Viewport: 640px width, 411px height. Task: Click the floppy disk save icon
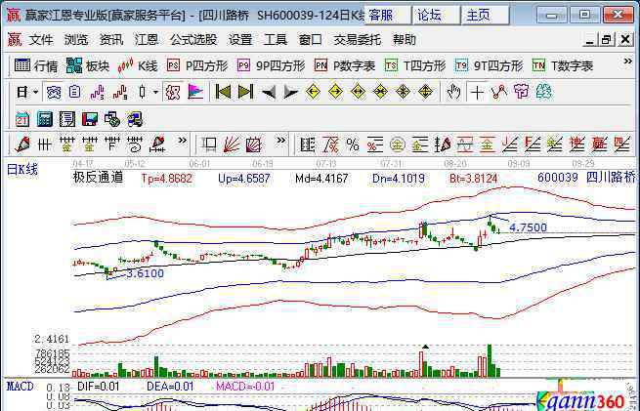click(x=90, y=119)
